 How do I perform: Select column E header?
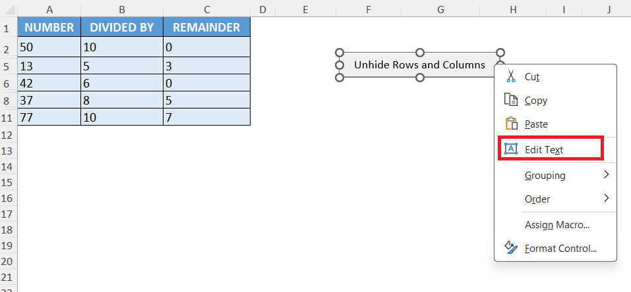[305, 9]
